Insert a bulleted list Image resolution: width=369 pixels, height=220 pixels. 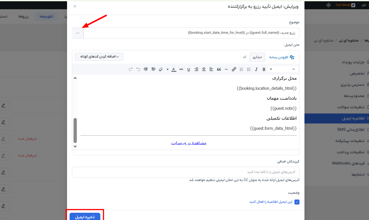[249, 69]
